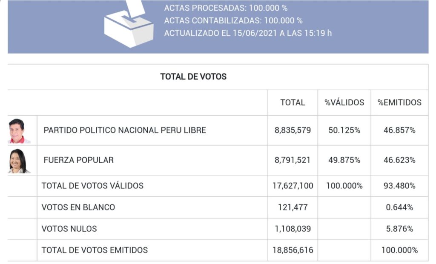436x264 pixels.
Task: Click the Peru Libre candidate photo
Action: (x=17, y=131)
